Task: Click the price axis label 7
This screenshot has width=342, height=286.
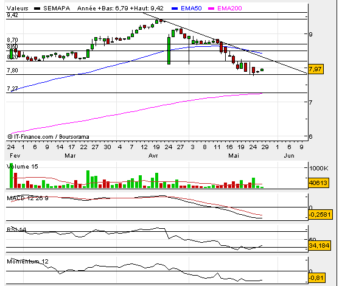Action: [x=310, y=102]
